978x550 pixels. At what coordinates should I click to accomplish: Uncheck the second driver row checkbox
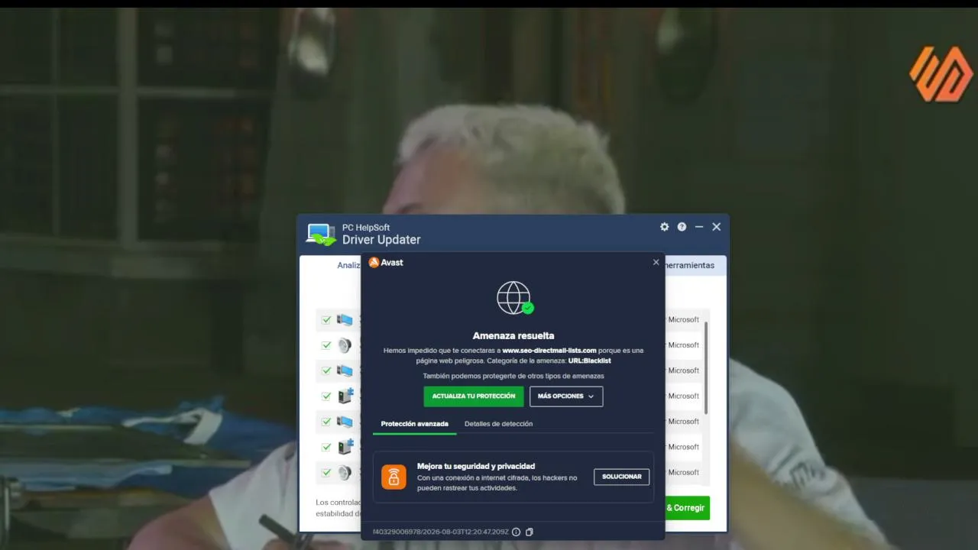tap(326, 345)
